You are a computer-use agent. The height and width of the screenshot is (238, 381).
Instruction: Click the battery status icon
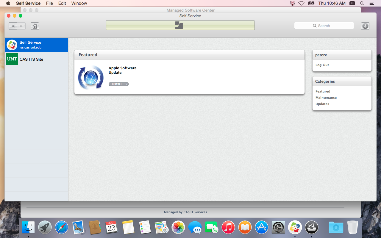[311, 3]
